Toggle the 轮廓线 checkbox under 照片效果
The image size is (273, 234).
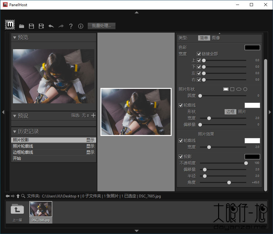[x=181, y=141]
